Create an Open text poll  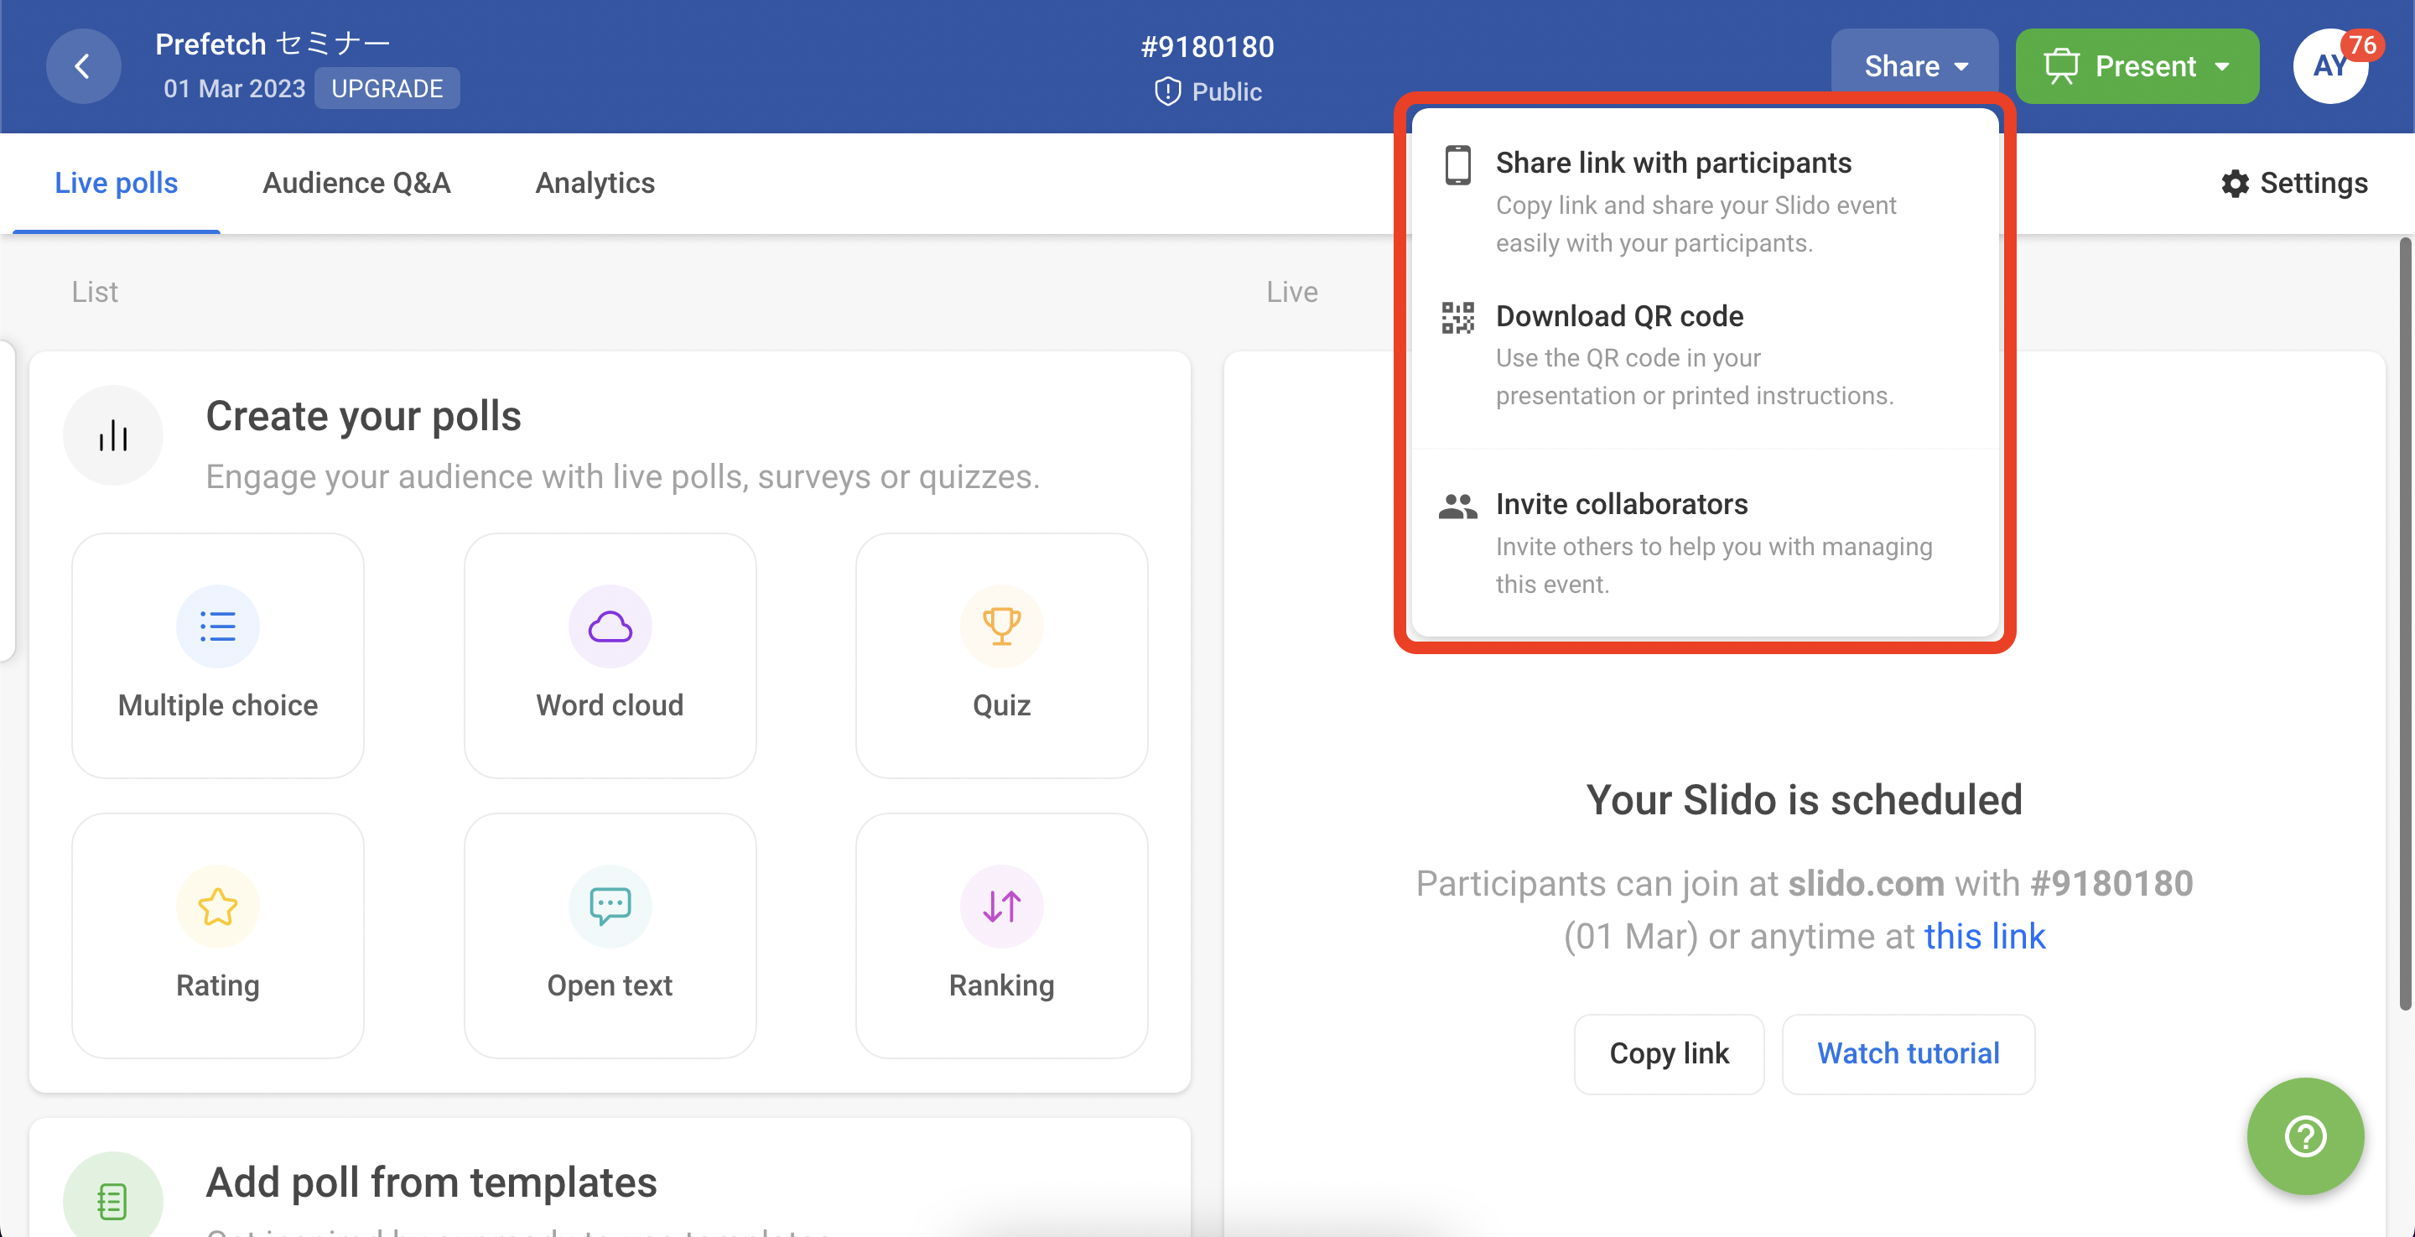610,935
